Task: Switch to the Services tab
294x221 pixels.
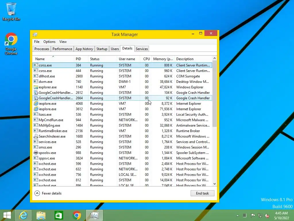Action: [x=142, y=49]
